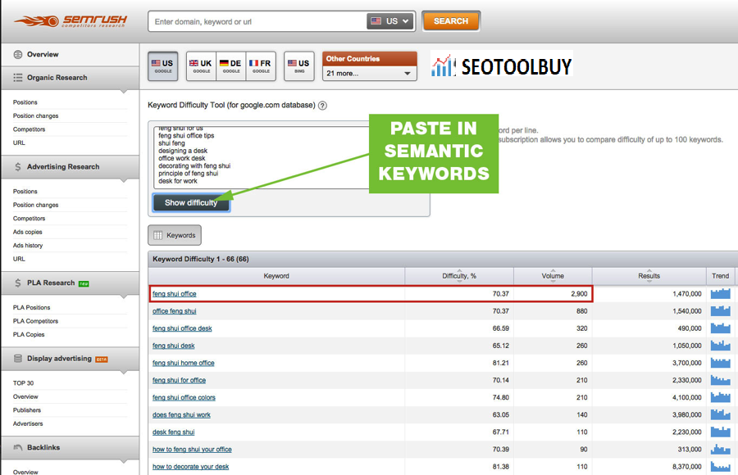Open Positions under Organic Research
Screen dimensions: 738x475
pyautogui.click(x=25, y=102)
